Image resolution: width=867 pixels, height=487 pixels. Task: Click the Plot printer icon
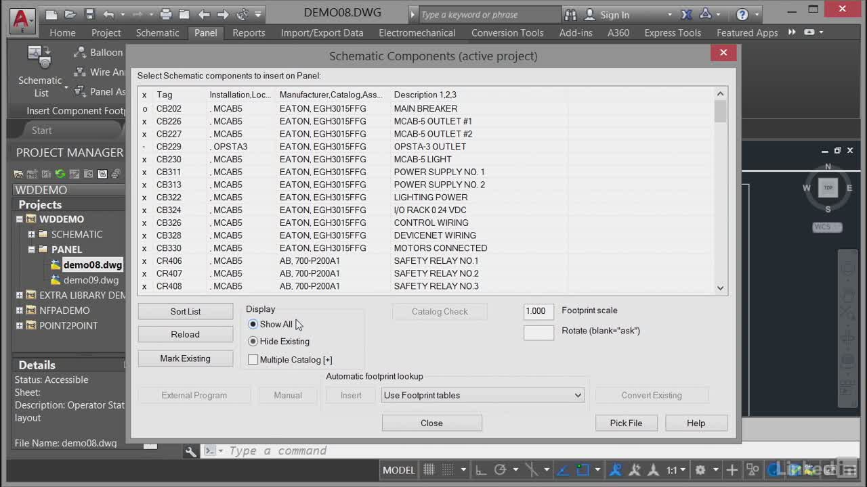tap(166, 14)
